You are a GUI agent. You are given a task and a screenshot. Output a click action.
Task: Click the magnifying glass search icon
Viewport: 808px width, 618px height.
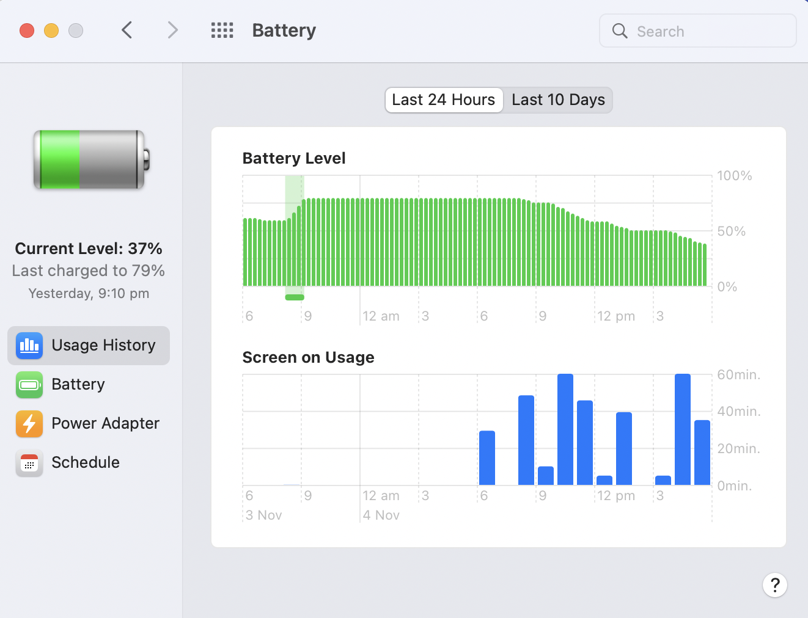pos(620,31)
